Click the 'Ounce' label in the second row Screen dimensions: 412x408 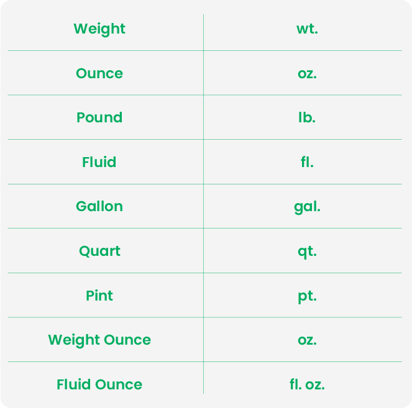pos(99,73)
